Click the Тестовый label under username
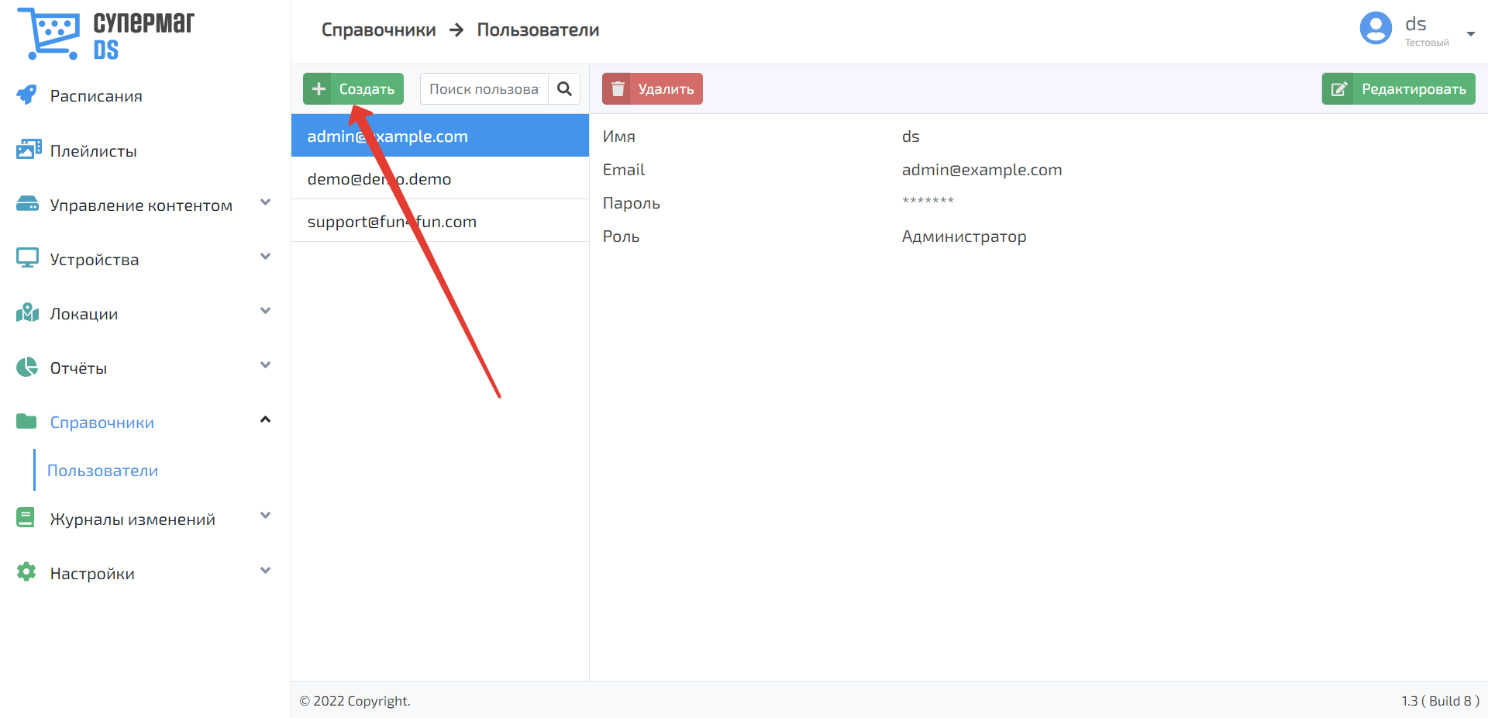This screenshot has width=1488, height=718. pos(1427,43)
